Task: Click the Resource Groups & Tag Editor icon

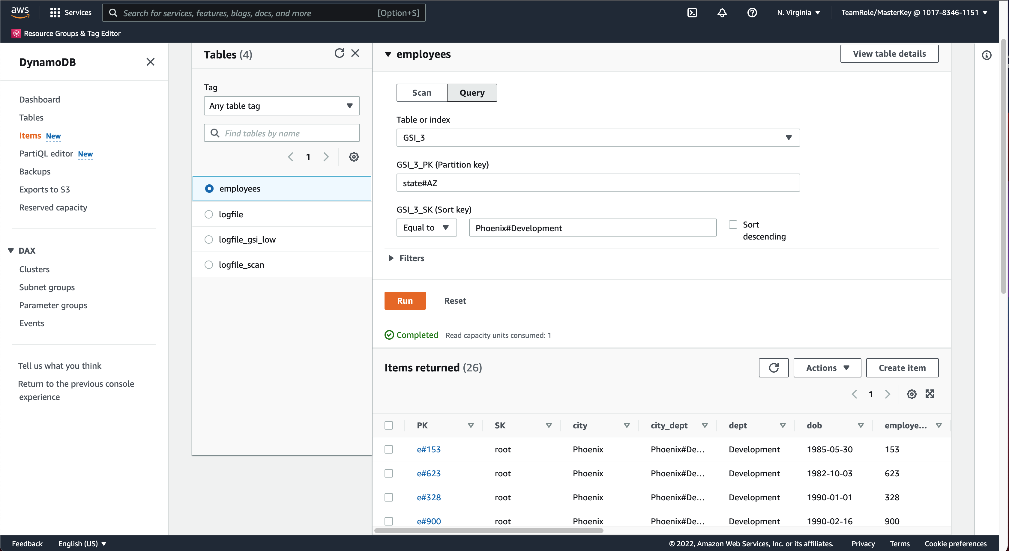Action: tap(16, 33)
